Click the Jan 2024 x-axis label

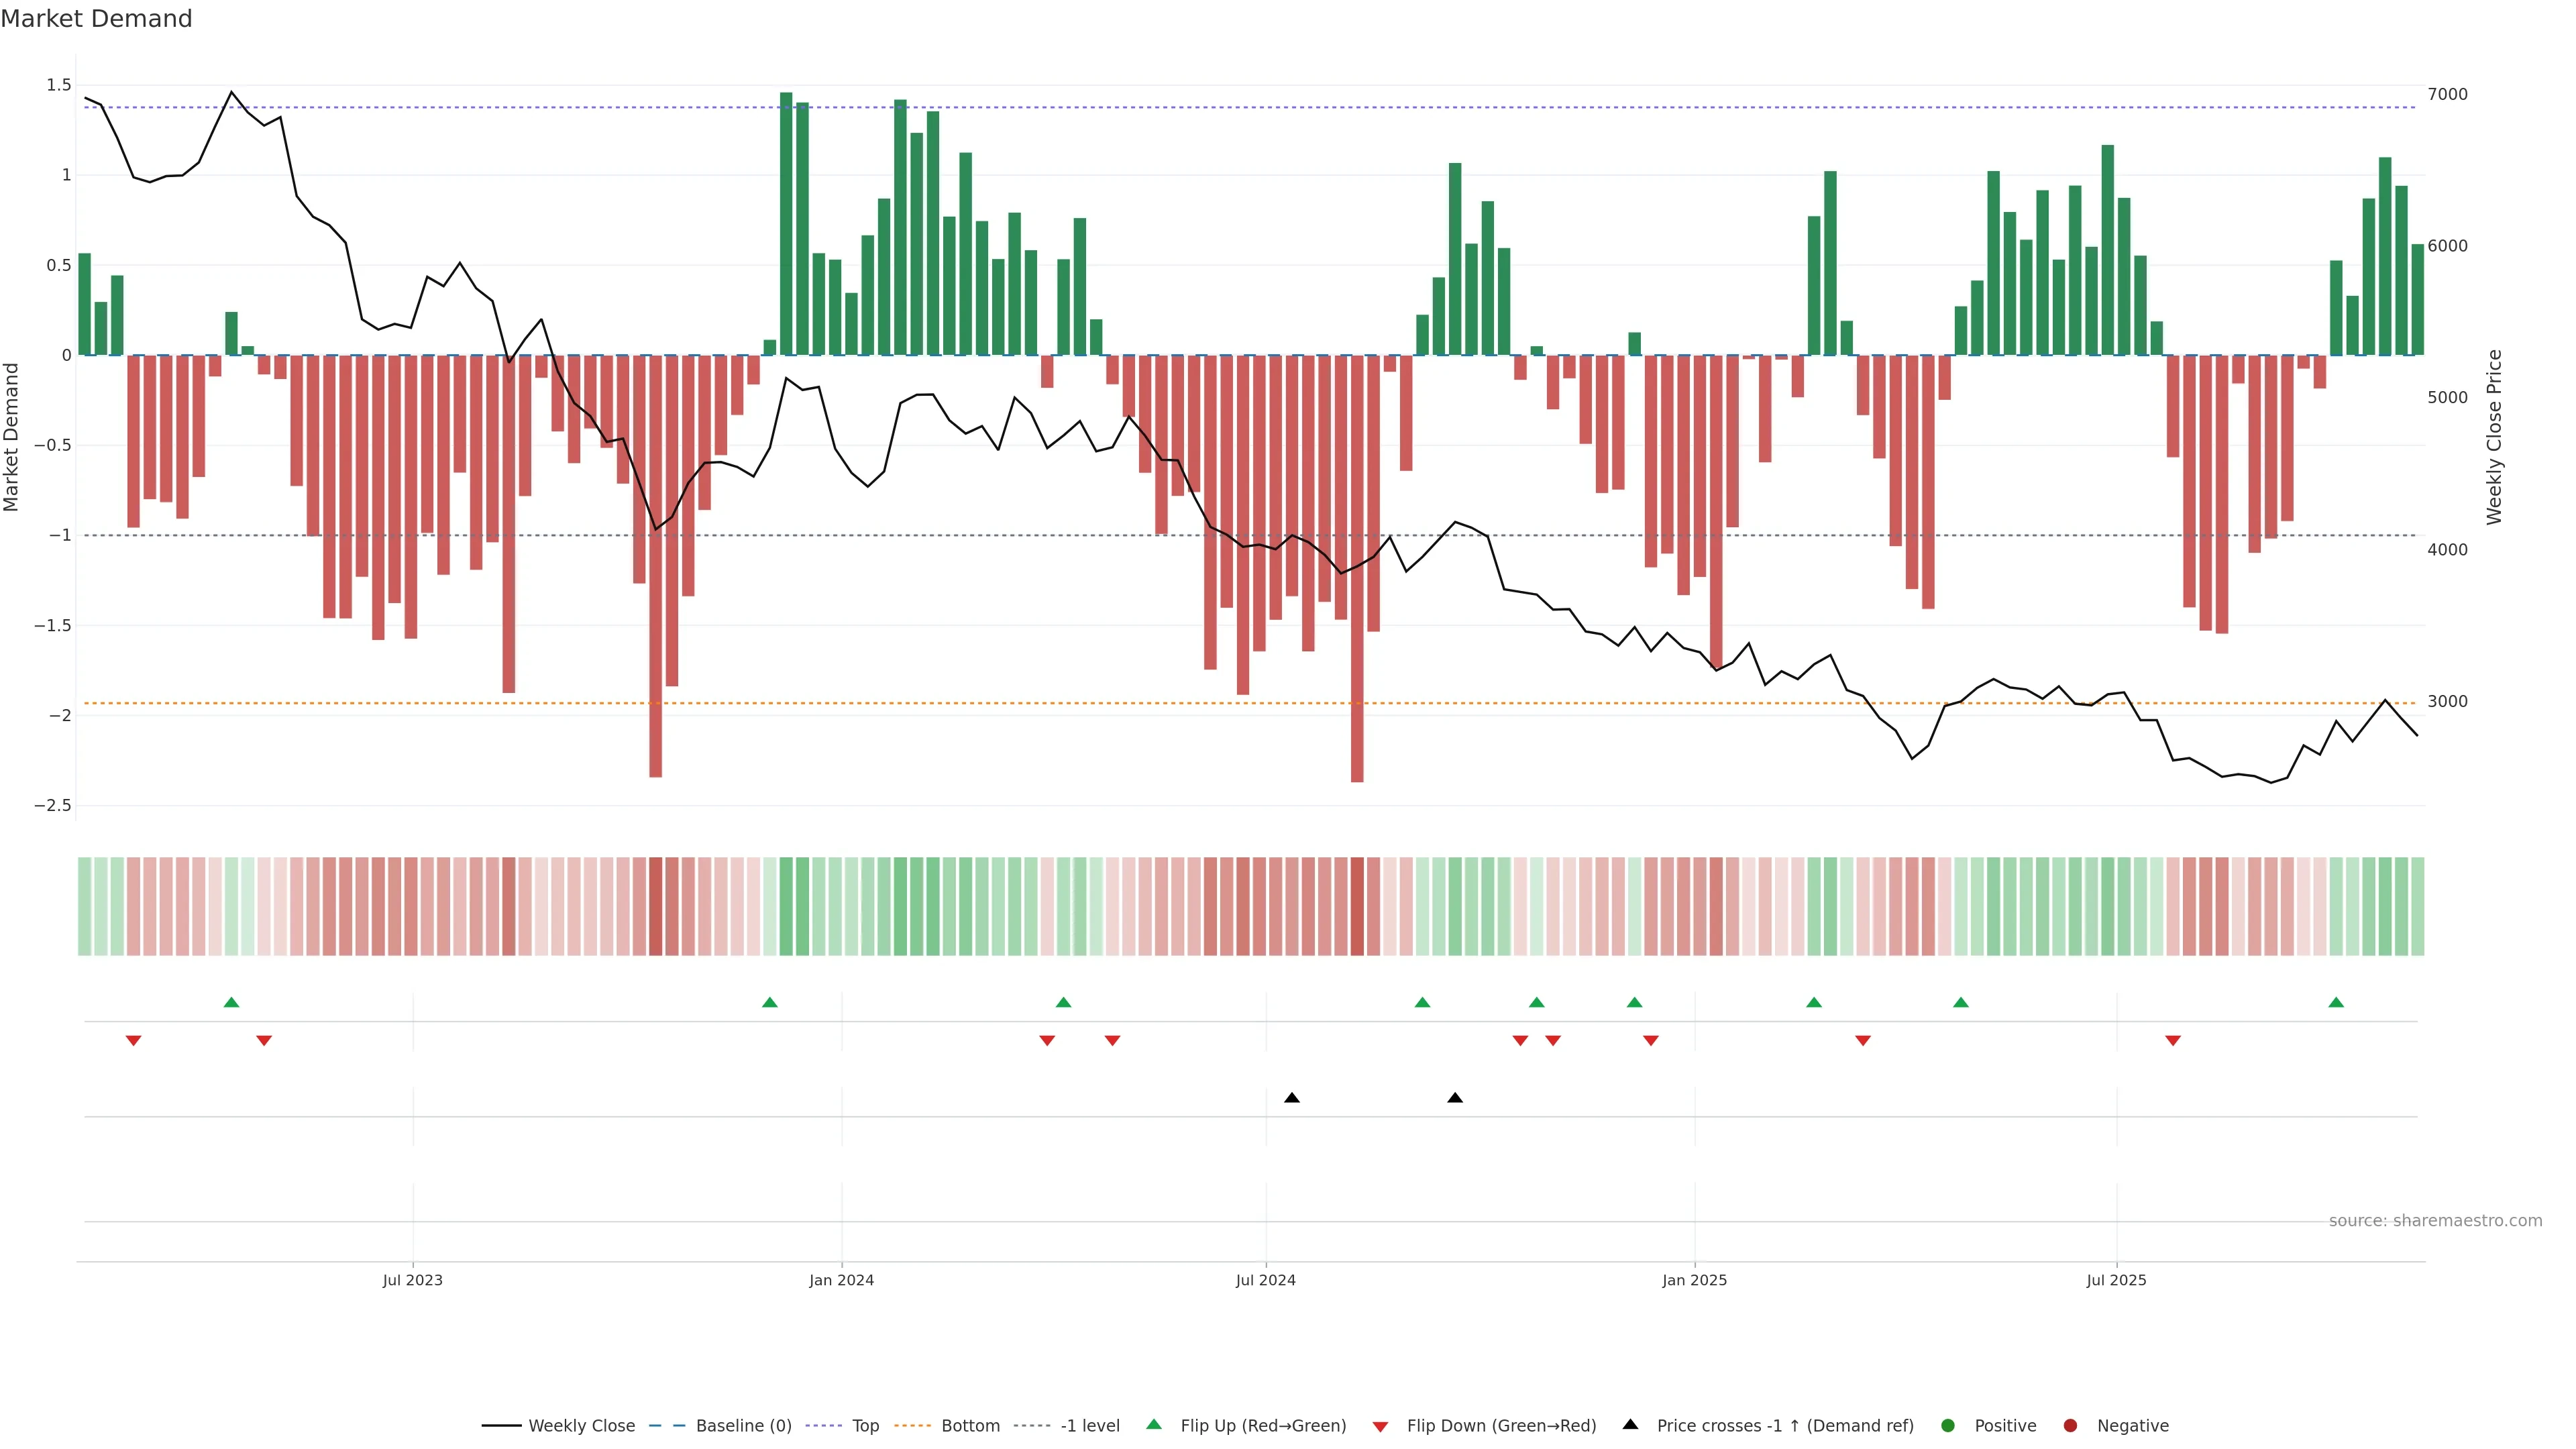point(841,1280)
